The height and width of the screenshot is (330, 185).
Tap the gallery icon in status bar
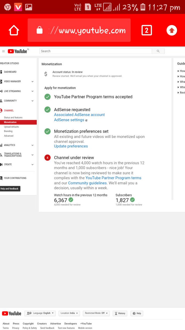click(x=29, y=7)
